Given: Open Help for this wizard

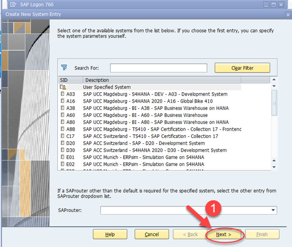Looking at the screenshot, I should coord(110,234).
